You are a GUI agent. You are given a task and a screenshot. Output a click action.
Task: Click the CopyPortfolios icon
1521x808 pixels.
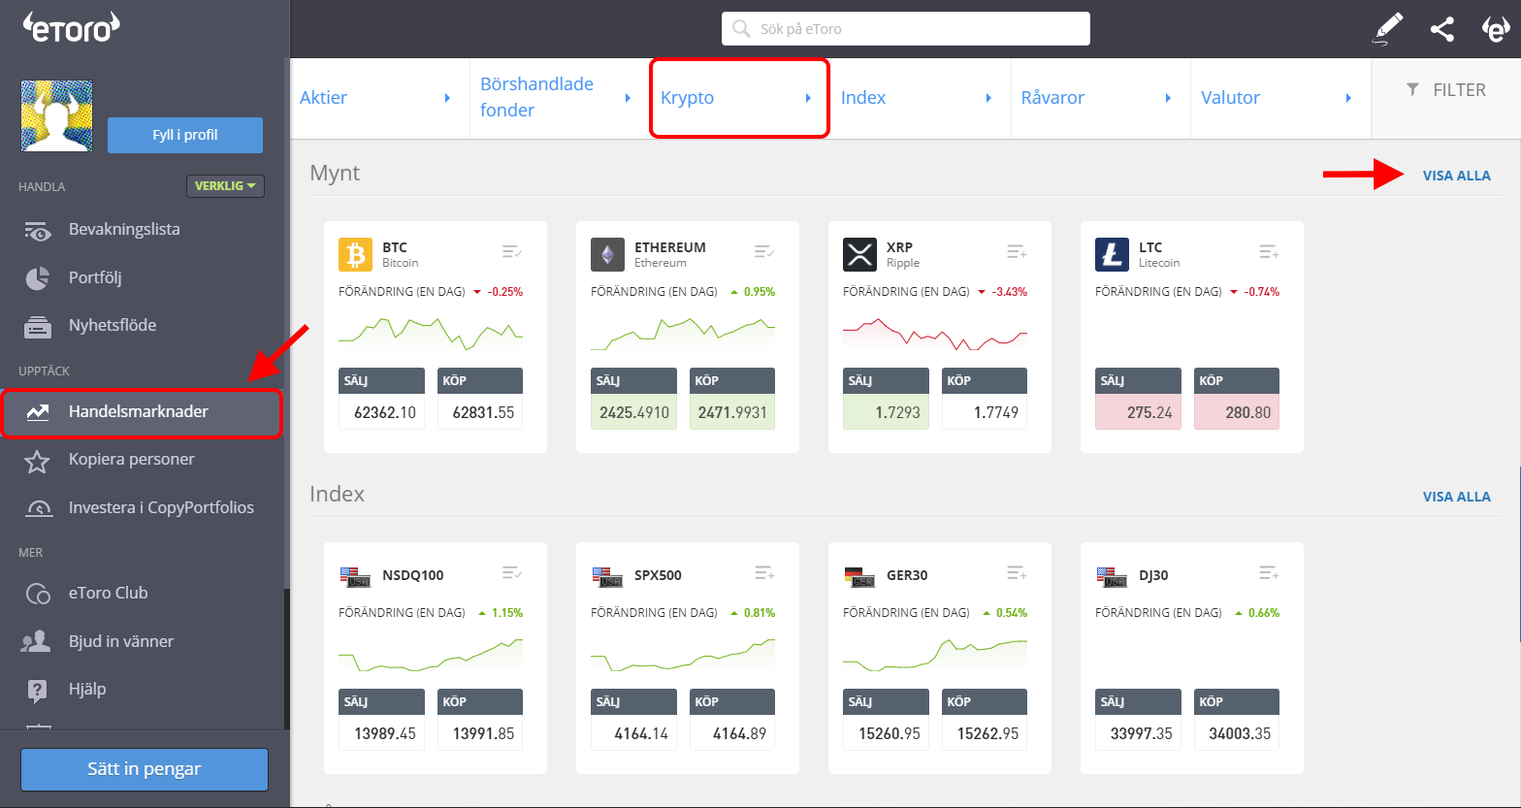[37, 508]
